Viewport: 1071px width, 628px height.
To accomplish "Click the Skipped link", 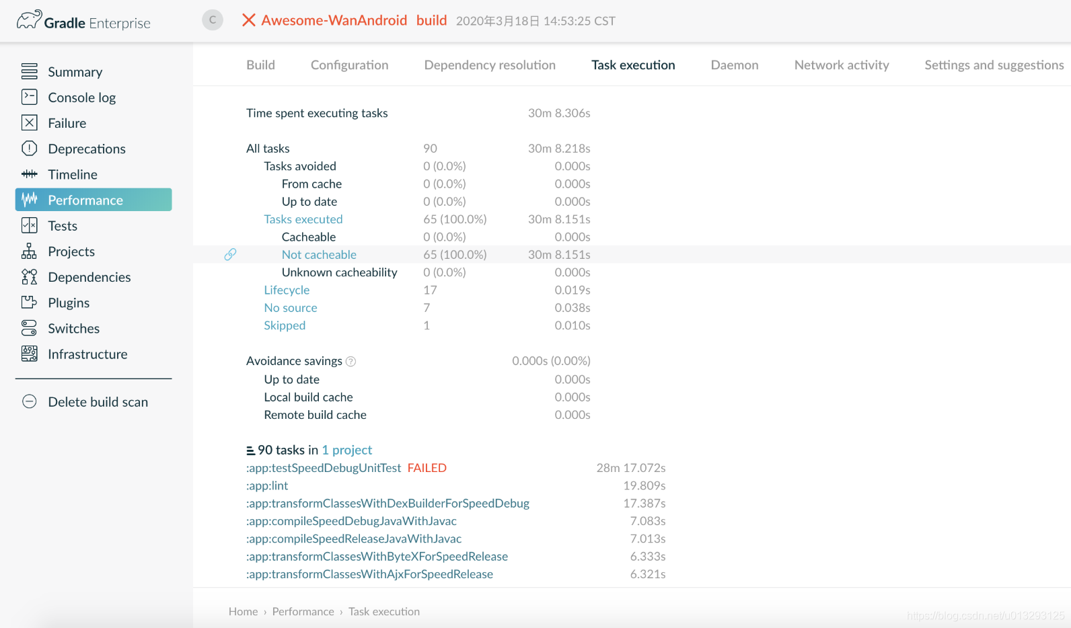I will click(285, 325).
